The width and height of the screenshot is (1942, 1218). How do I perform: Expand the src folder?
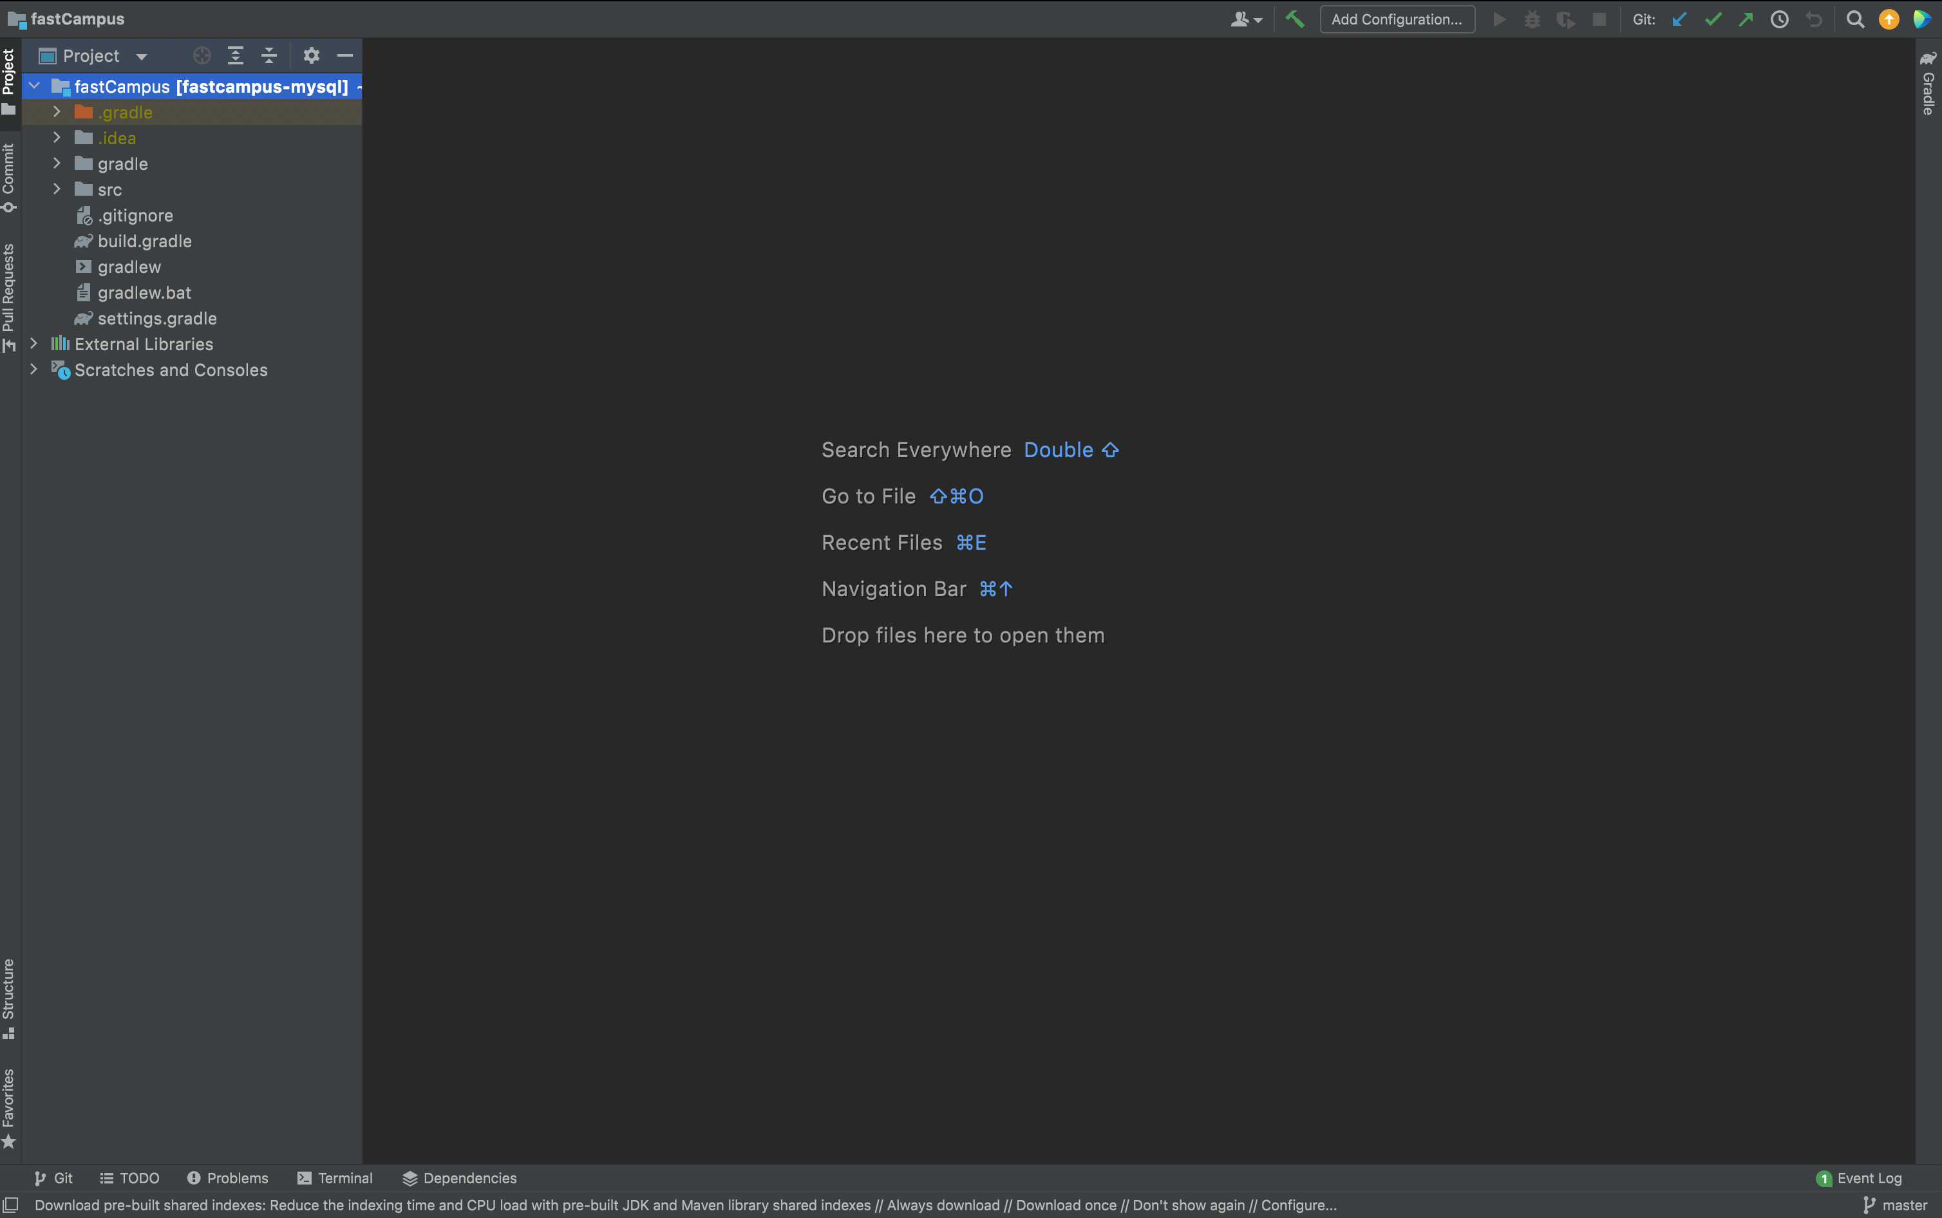[x=57, y=189]
